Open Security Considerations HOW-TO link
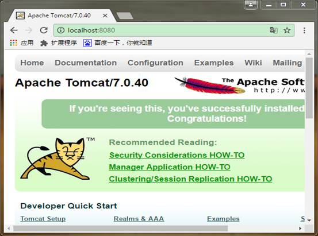 [x=177, y=155]
